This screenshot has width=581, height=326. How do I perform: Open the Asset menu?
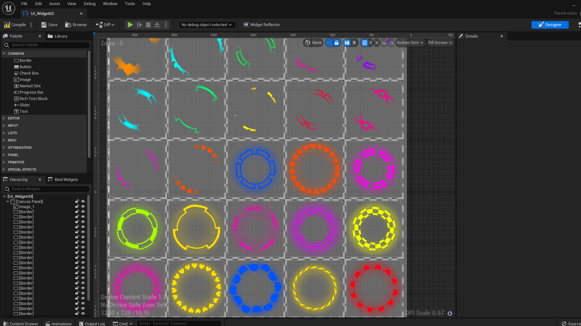54,4
